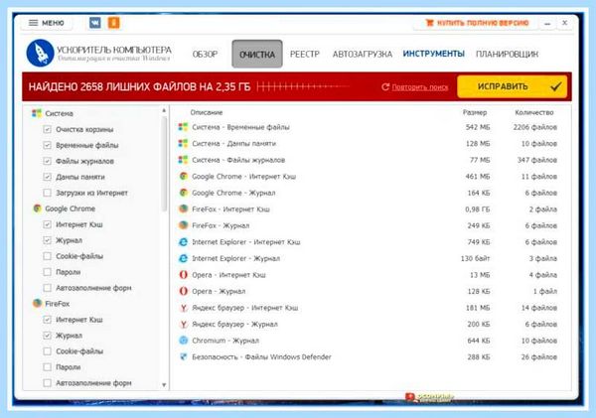The image size is (596, 418).
Task: Go to the ИНСТРУМЕНТЫ tab
Action: pos(434,54)
